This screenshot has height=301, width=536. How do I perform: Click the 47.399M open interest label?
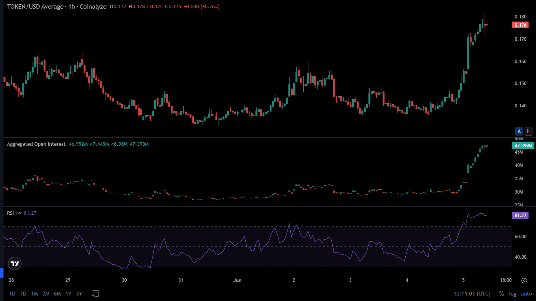[x=523, y=146]
